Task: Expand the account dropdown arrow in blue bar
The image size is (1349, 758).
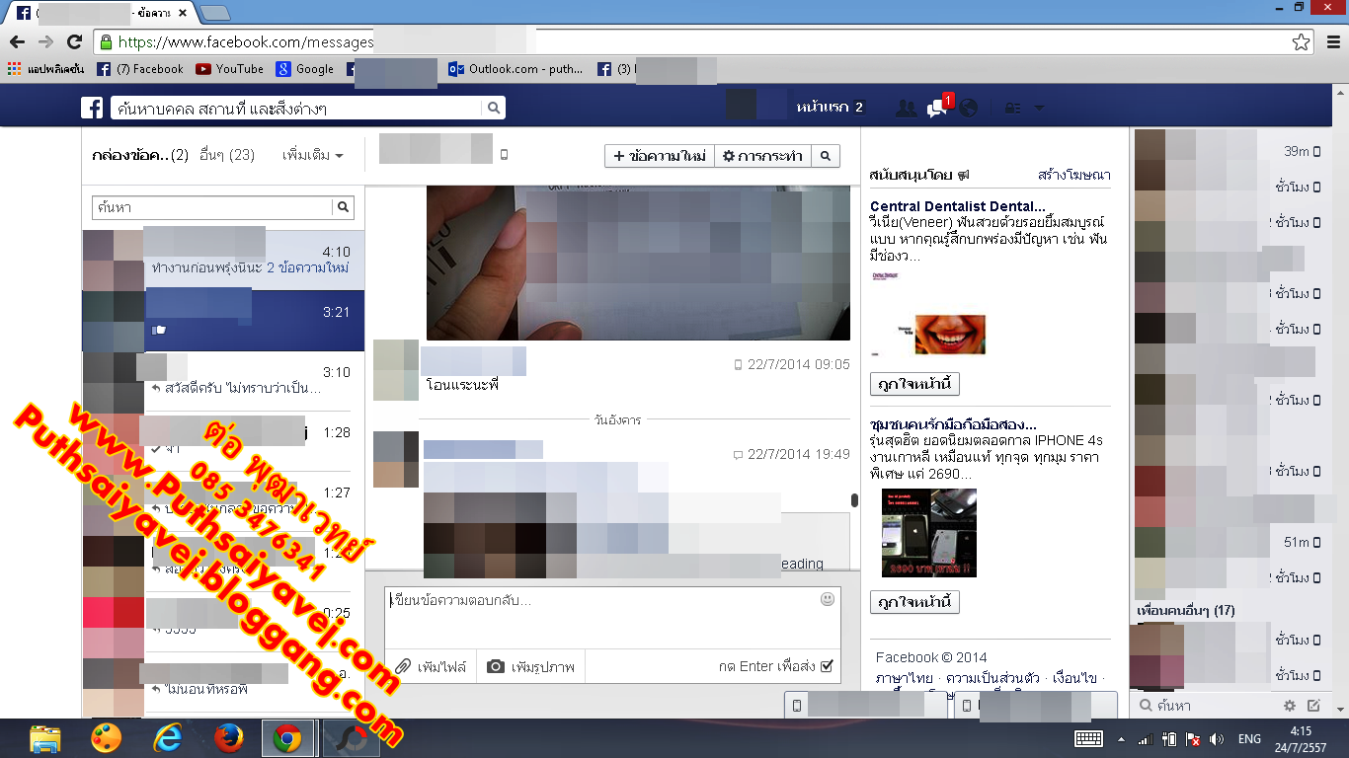Action: 1038,109
